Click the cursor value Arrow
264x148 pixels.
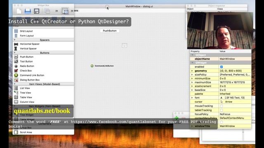pos(235,102)
